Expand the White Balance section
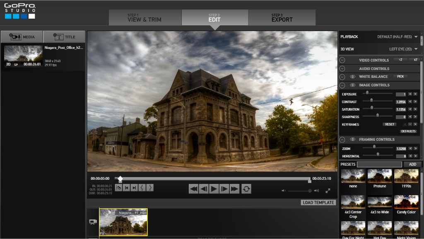The height and width of the screenshot is (239, 424). [342, 77]
